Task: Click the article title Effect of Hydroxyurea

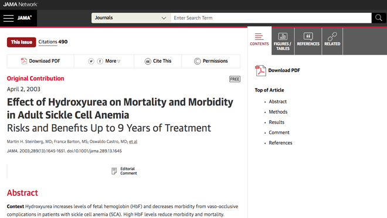Action: pyautogui.click(x=120, y=108)
